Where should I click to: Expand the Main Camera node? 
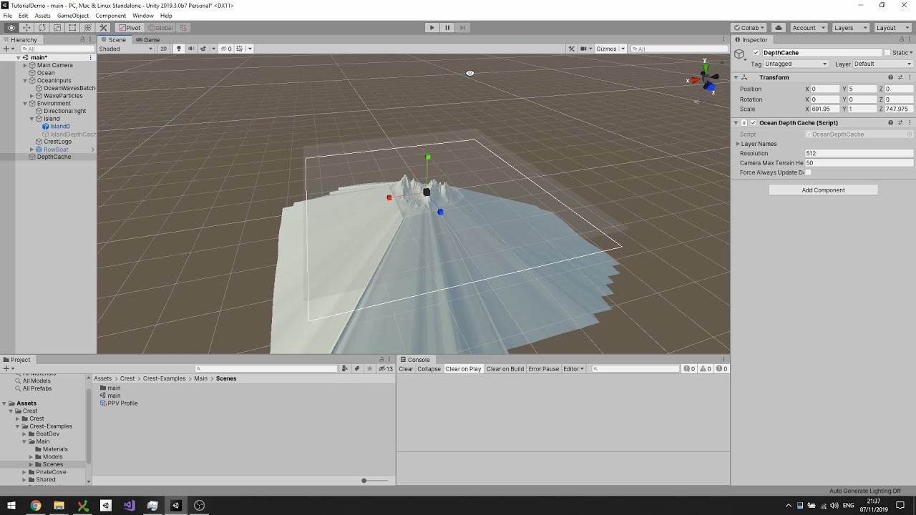[x=24, y=65]
